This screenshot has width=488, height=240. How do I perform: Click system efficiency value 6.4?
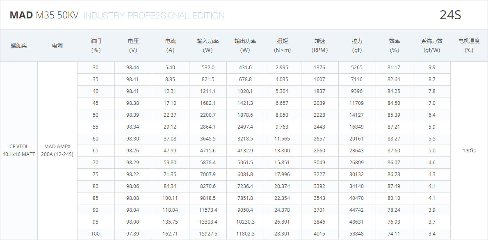coord(432,115)
